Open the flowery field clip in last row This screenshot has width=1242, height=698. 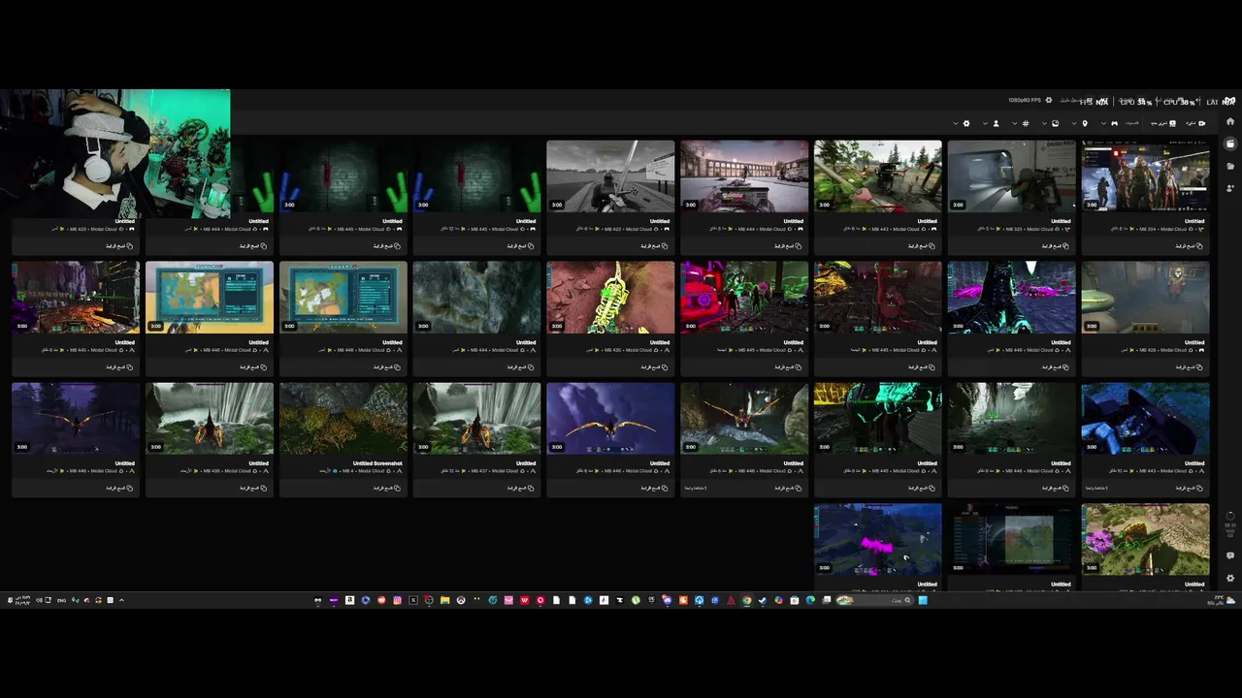[x=1146, y=539]
